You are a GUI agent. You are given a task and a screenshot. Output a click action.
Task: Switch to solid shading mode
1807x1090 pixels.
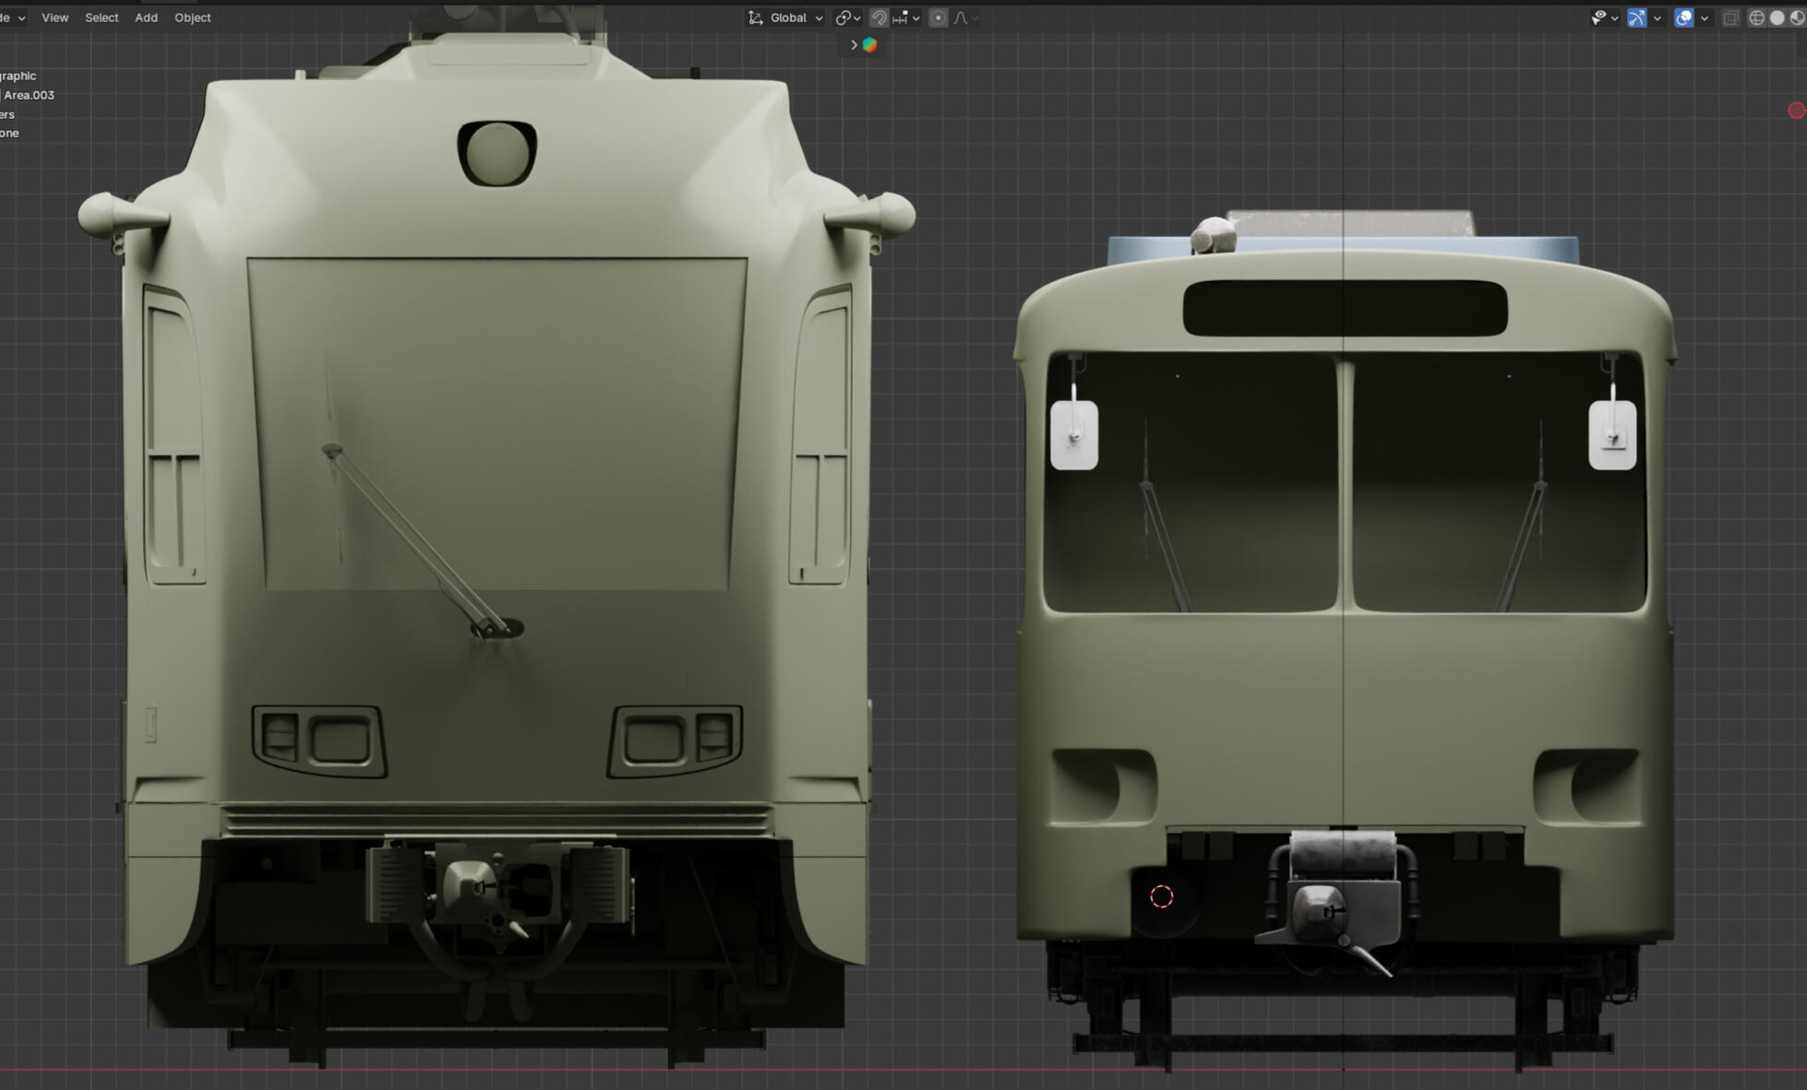click(1777, 18)
